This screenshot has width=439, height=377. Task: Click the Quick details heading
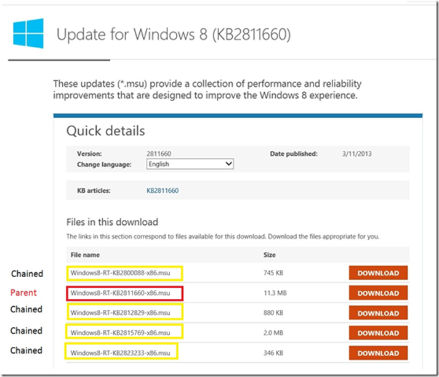[105, 131]
